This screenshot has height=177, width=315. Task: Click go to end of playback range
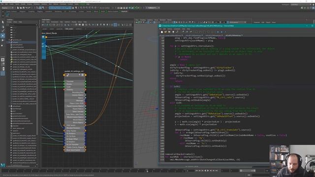[x=217, y=171]
